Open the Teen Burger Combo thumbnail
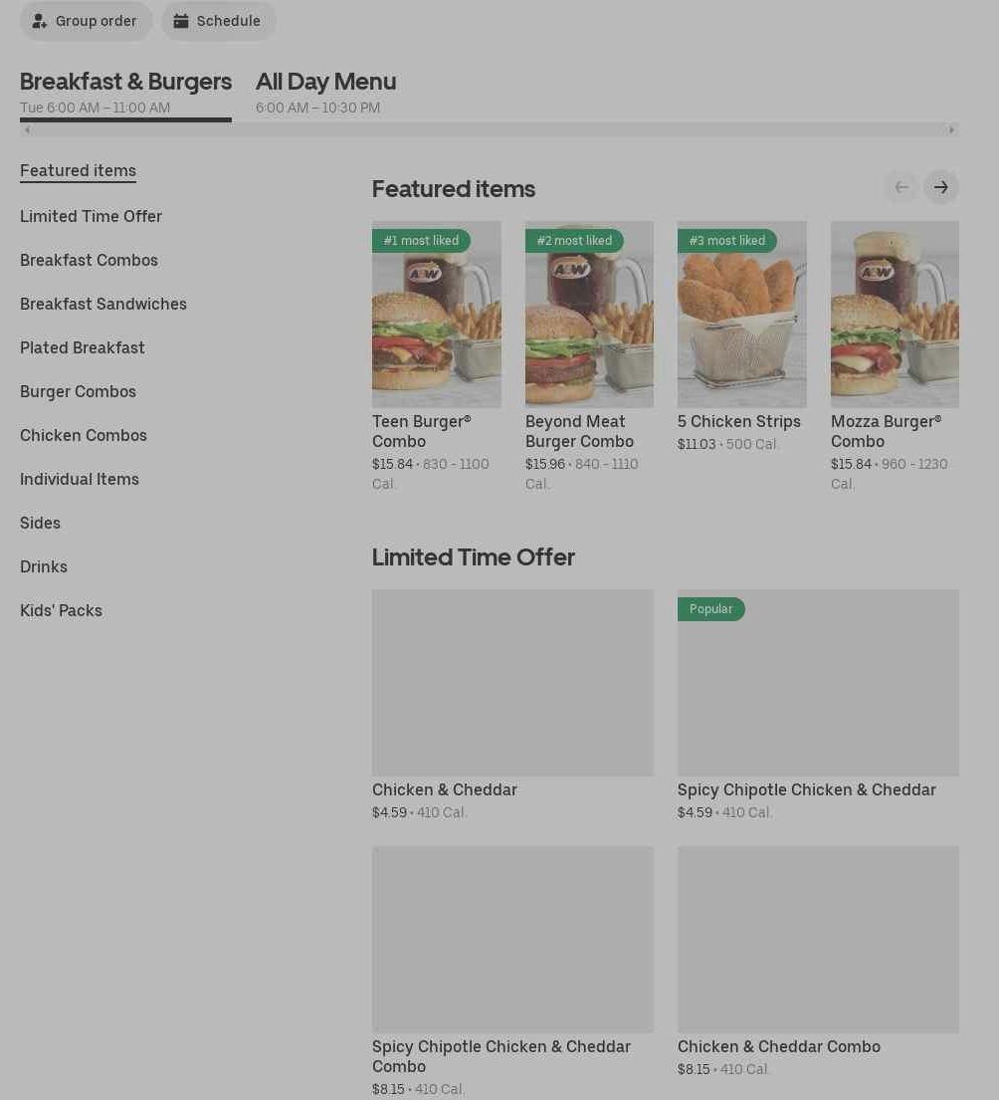 pyautogui.click(x=437, y=315)
